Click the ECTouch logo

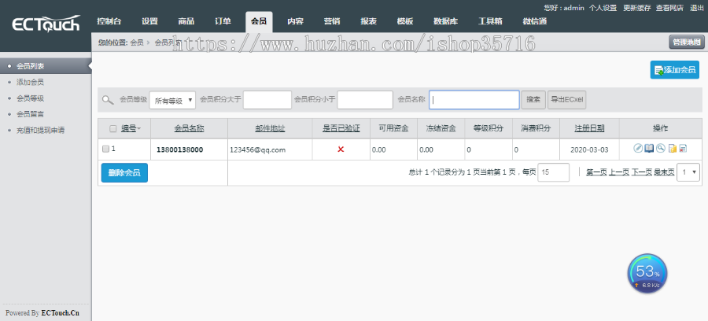pos(46,24)
